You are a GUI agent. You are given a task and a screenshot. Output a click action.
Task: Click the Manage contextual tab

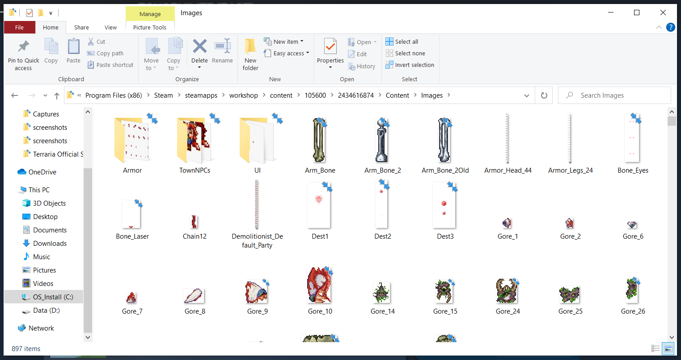[x=150, y=14]
